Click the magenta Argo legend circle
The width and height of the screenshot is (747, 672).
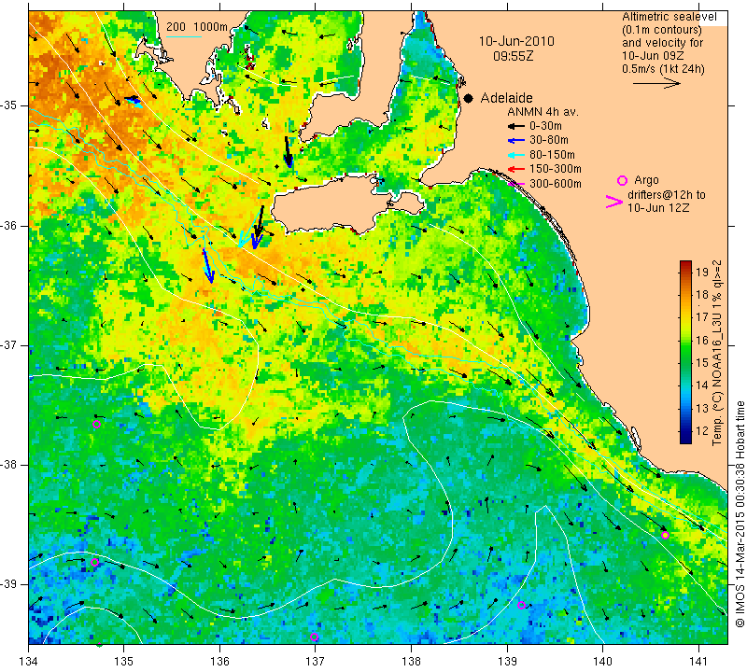click(622, 180)
